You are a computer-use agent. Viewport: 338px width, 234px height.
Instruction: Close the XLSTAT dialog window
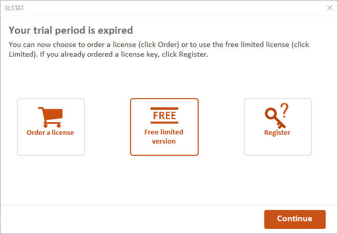tap(330, 8)
